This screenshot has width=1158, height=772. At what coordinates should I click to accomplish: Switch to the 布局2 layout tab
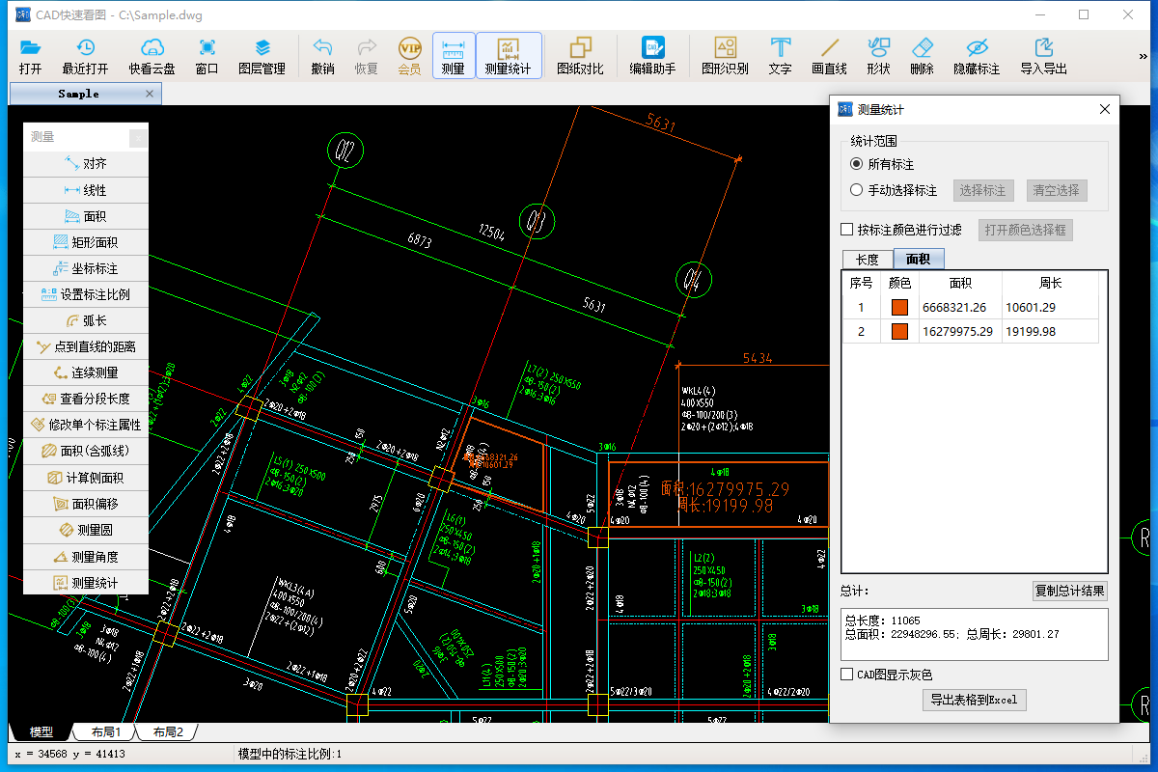(x=168, y=732)
